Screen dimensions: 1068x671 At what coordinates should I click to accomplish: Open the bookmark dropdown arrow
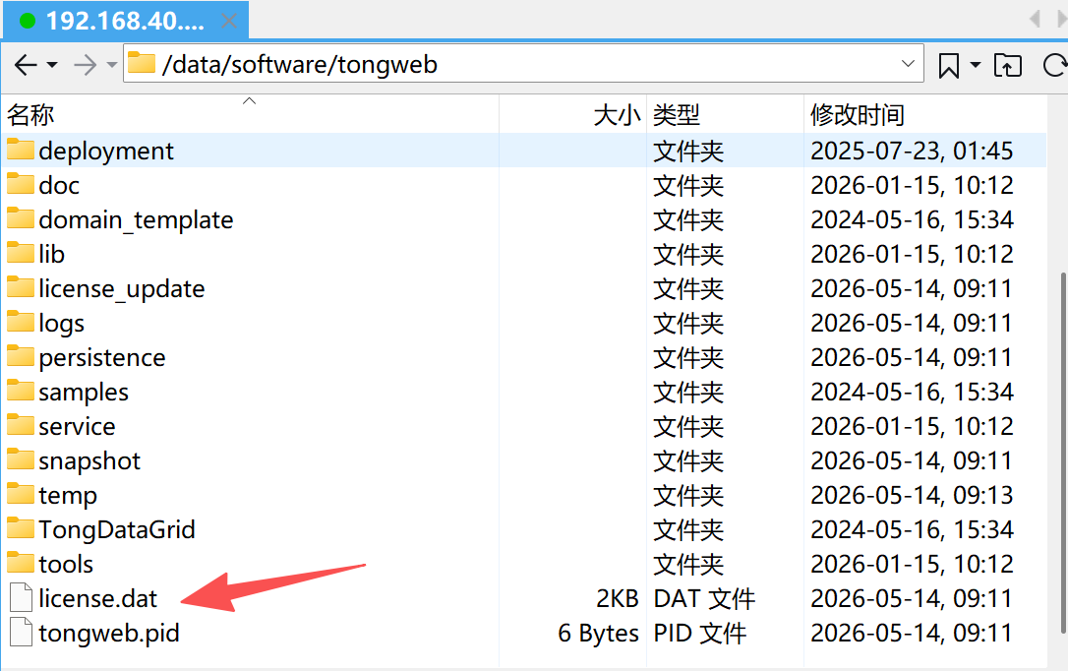tap(976, 65)
